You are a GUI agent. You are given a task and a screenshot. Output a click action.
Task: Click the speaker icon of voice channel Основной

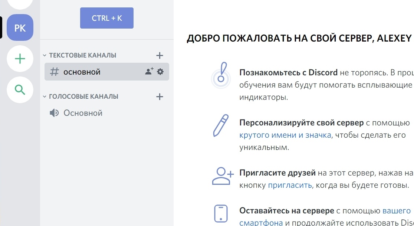[54, 112]
